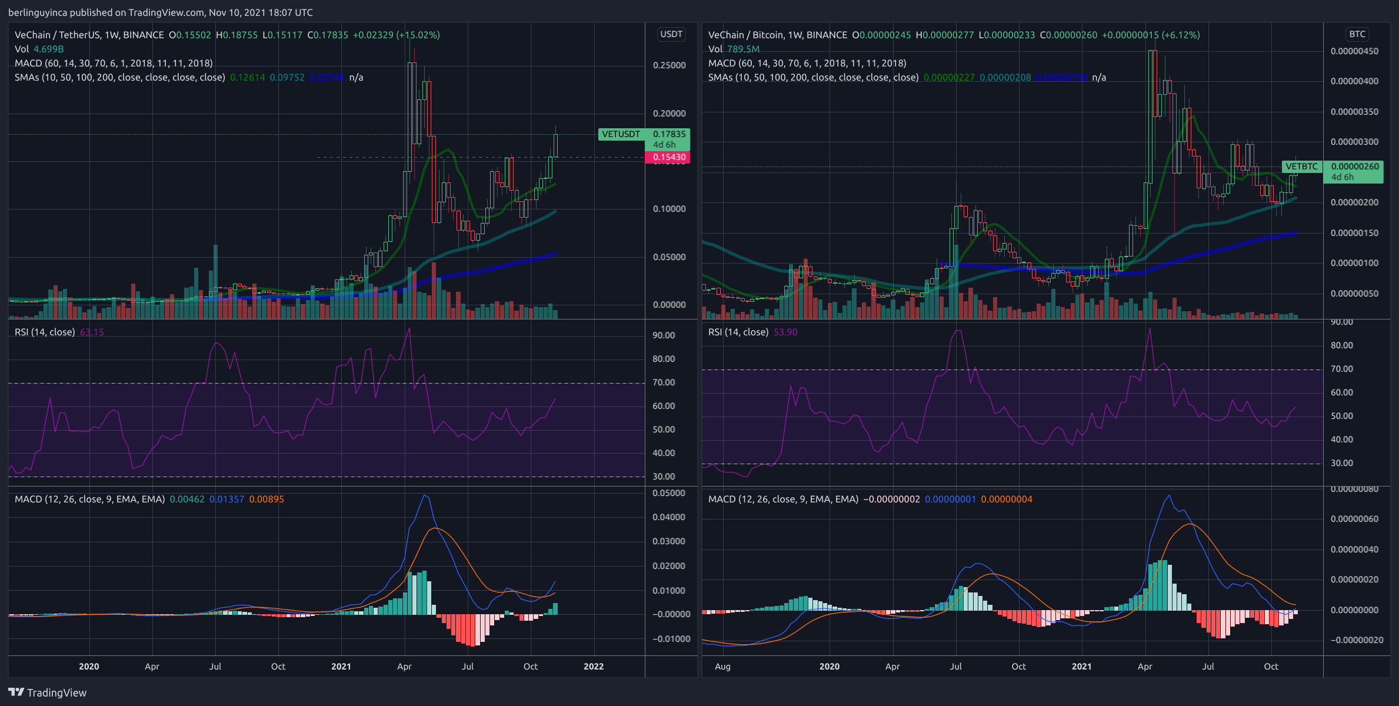Click 30.00 on right chart RSI axis

1342,462
